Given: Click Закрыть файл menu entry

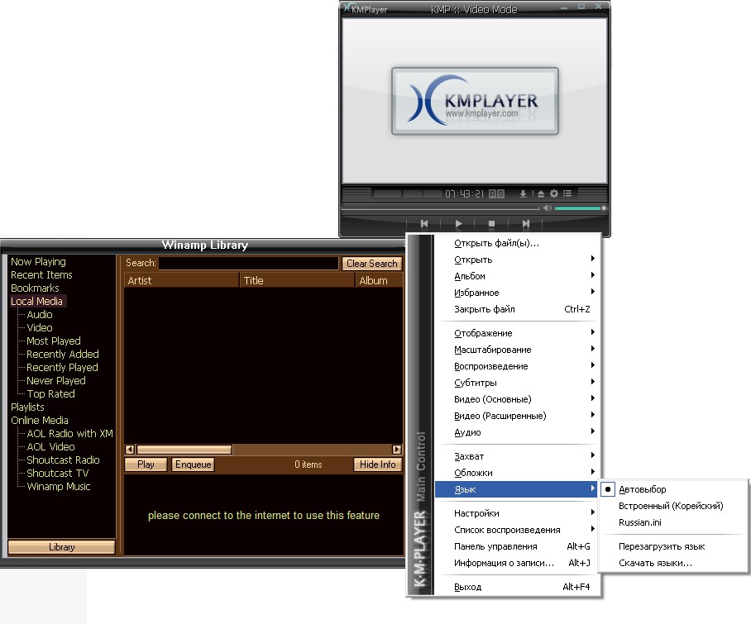Looking at the screenshot, I should pos(516,309).
